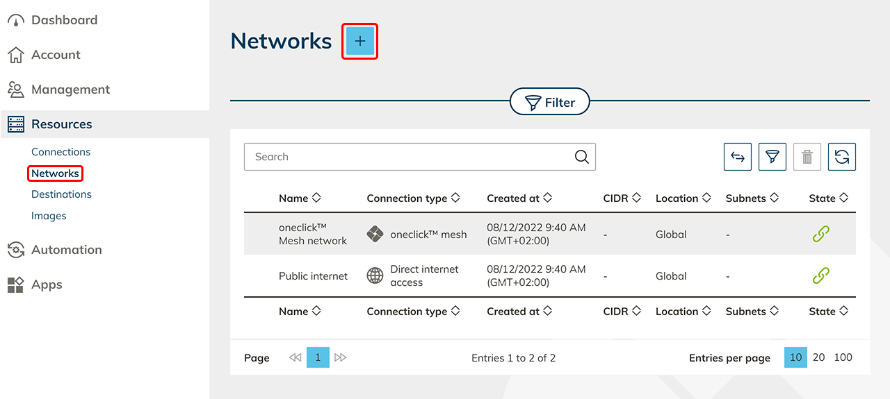
Task: Click state link icon for Public internet
Action: [820, 276]
